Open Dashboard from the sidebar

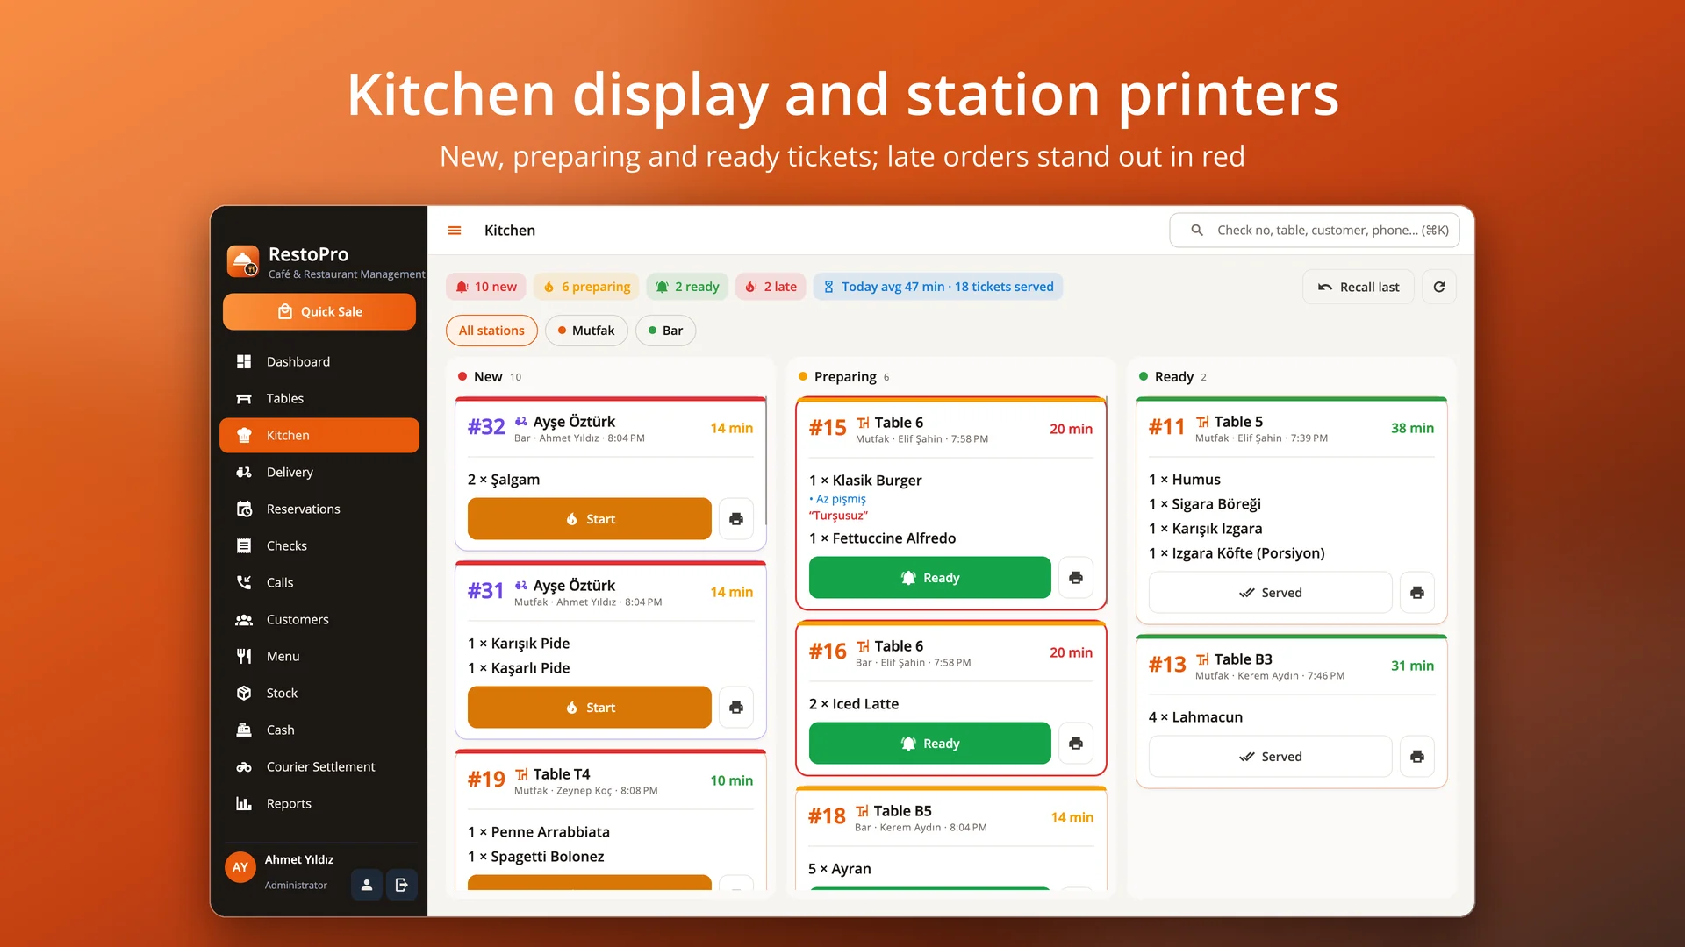coord(319,361)
